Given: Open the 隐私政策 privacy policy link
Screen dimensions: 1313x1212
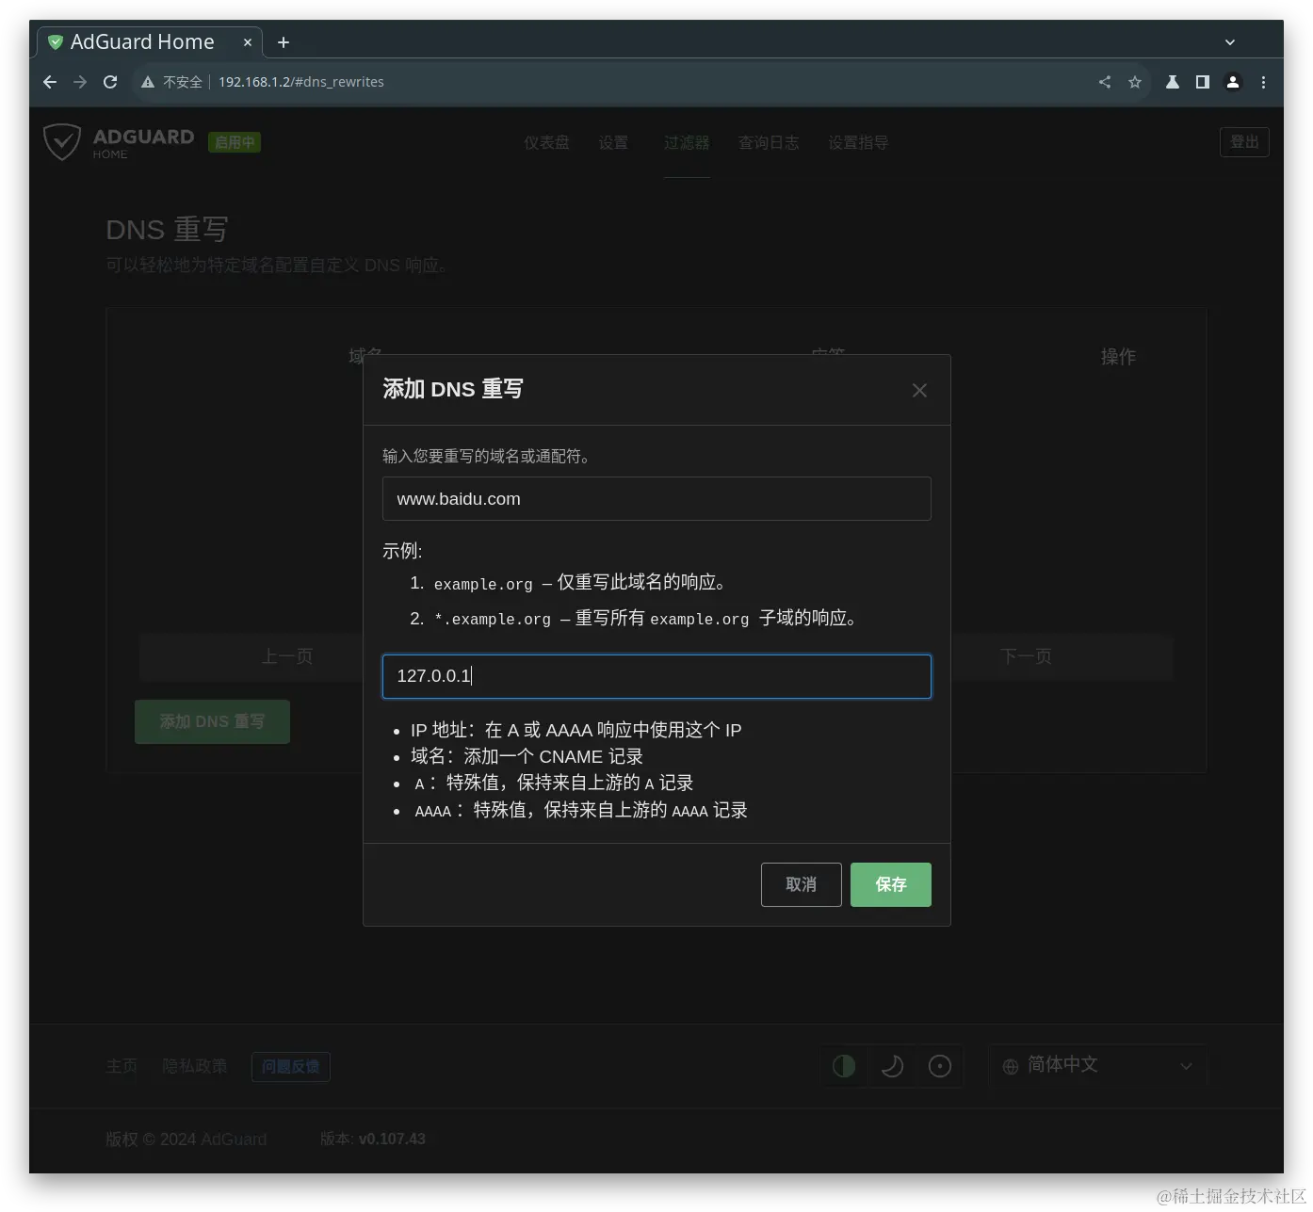Looking at the screenshot, I should pos(194,1066).
